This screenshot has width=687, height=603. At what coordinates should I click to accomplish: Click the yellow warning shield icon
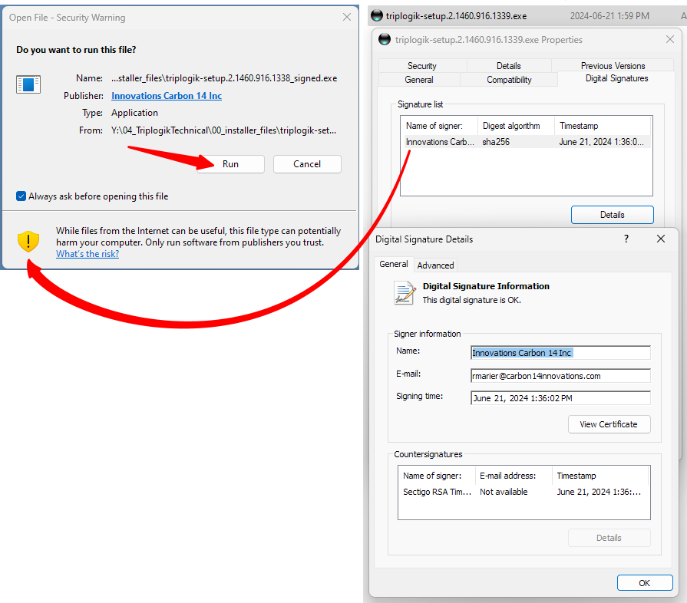tap(28, 242)
